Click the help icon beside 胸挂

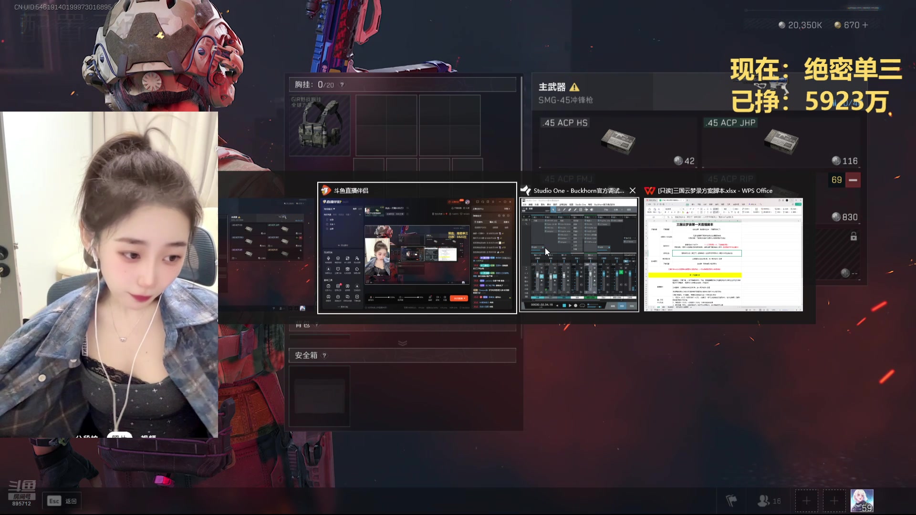pyautogui.click(x=342, y=85)
